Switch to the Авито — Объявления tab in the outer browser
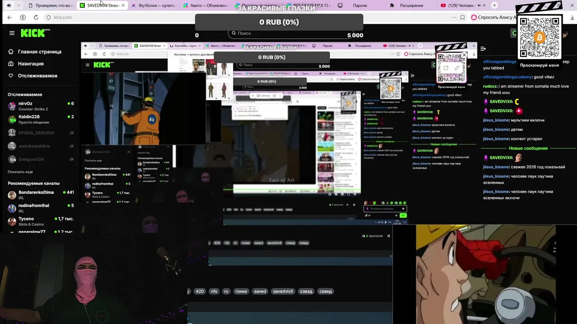The image size is (577, 324). tap(206, 5)
